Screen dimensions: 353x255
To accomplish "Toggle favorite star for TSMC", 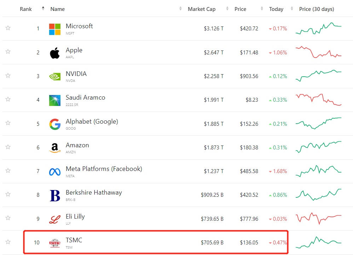I will tap(8, 242).
